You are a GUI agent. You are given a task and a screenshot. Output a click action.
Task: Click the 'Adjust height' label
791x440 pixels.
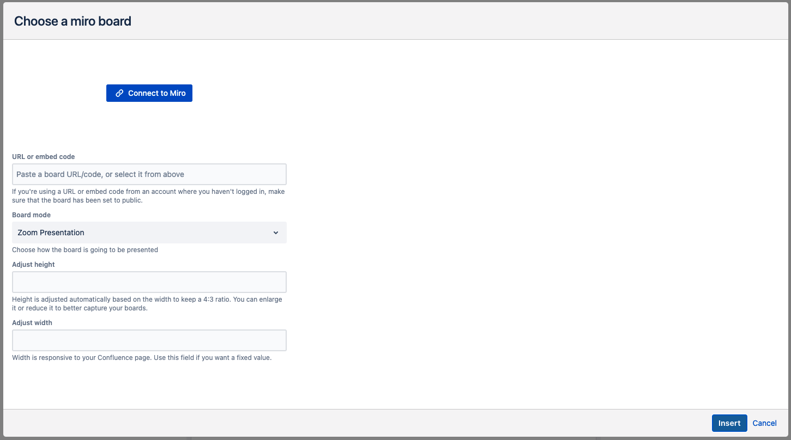coord(34,265)
